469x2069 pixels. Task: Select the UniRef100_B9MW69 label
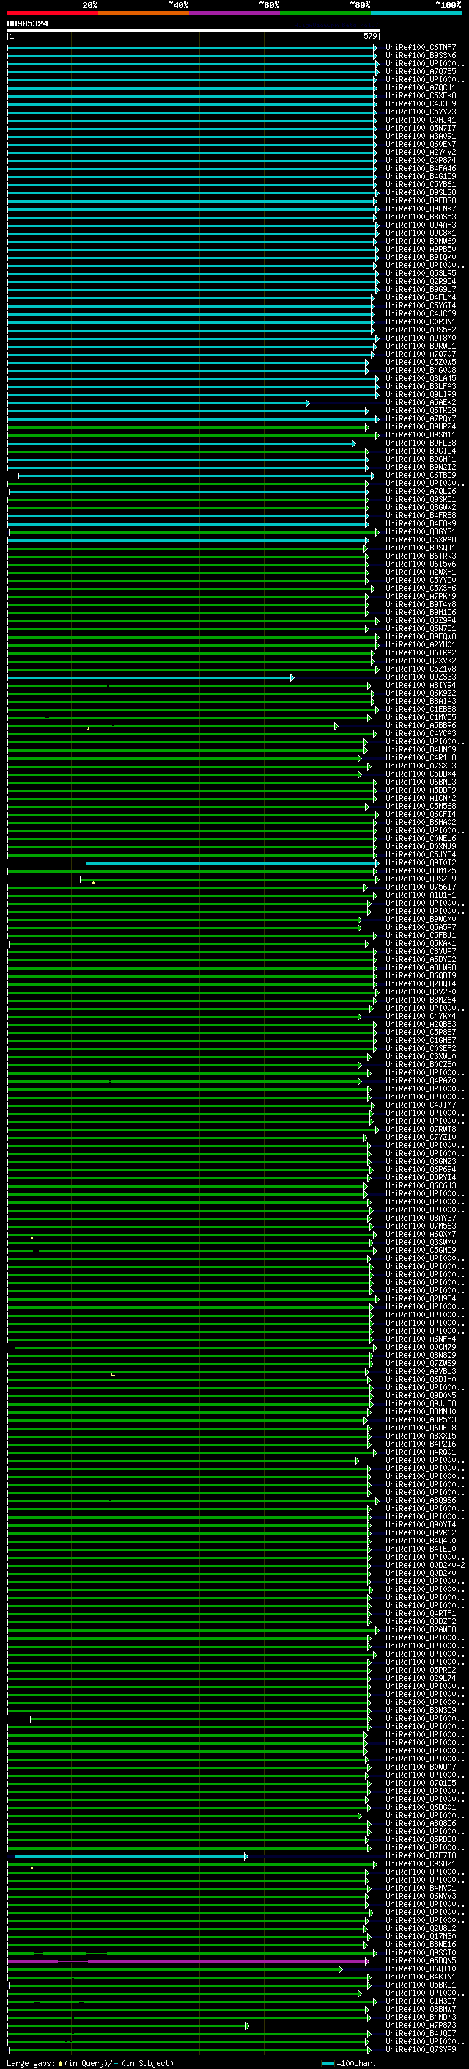(x=420, y=241)
